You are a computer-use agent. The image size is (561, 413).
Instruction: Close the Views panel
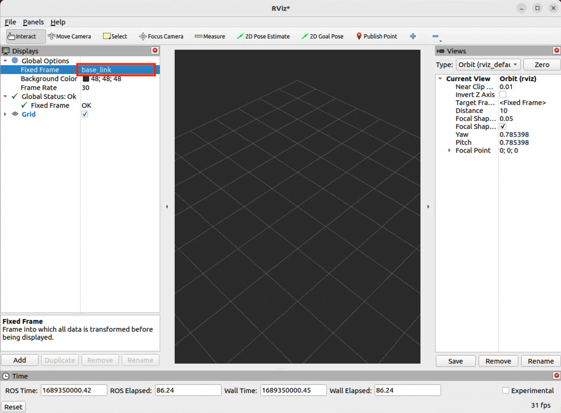[x=556, y=50]
